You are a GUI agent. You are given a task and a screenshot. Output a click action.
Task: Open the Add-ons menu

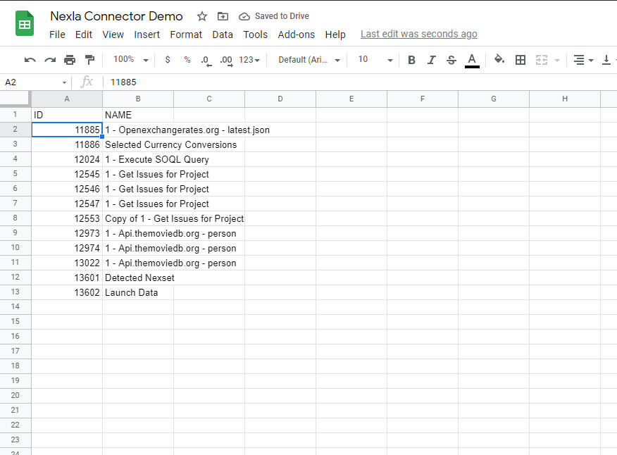297,35
